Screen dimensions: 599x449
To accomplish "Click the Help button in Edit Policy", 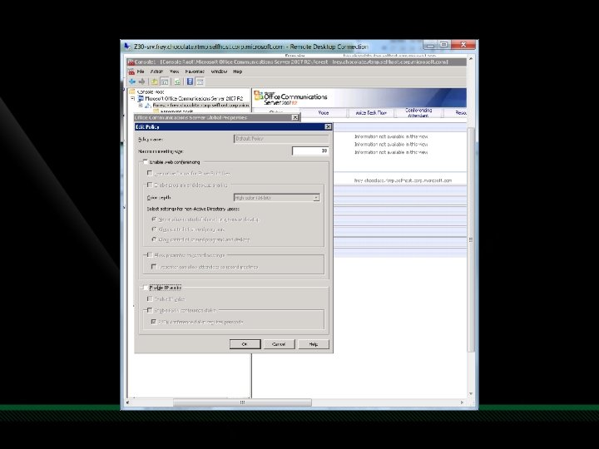I will coord(314,344).
